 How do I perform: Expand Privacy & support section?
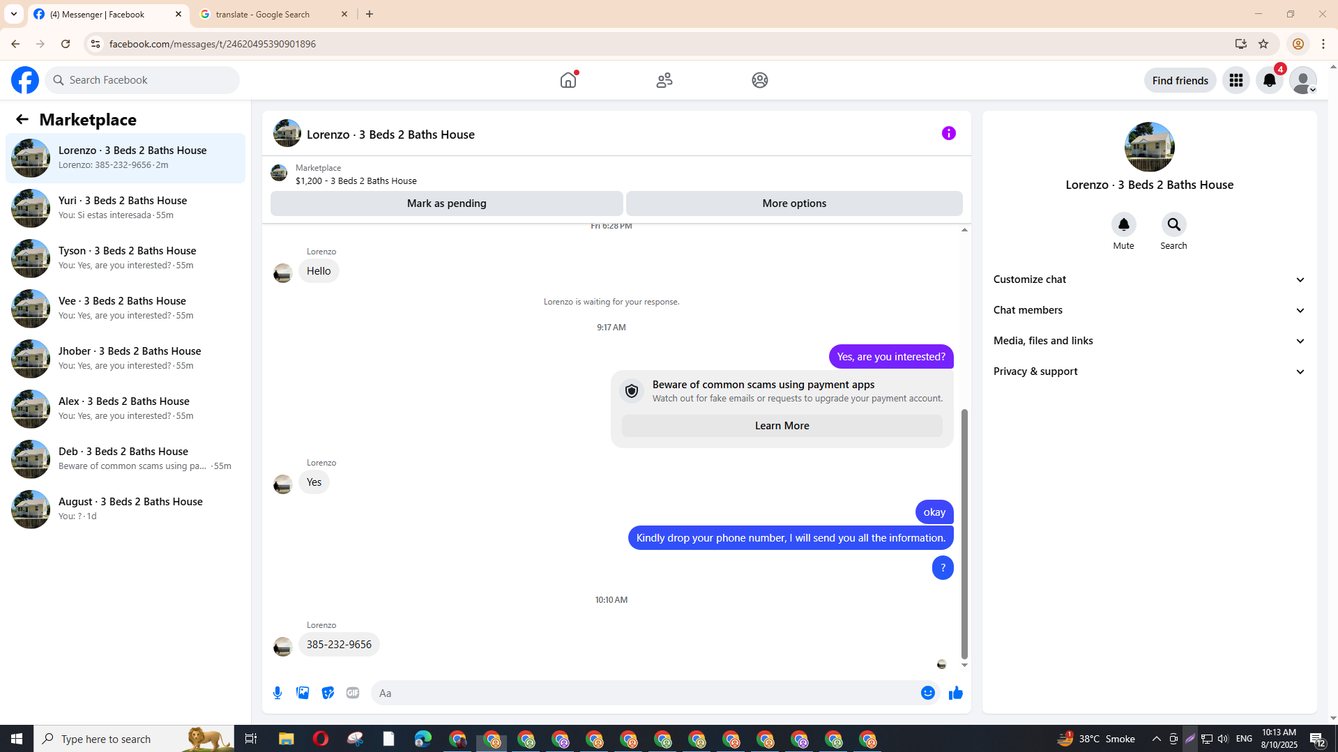pos(1149,371)
